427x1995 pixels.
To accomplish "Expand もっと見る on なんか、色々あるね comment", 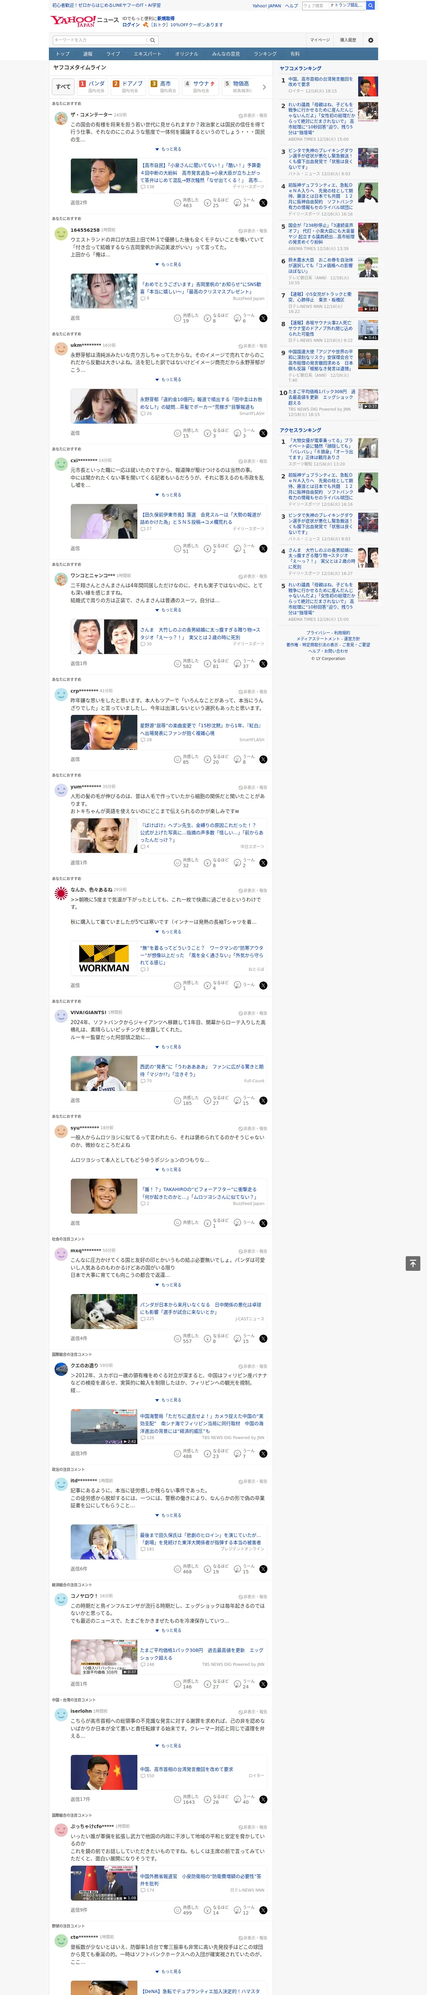I will (168, 932).
